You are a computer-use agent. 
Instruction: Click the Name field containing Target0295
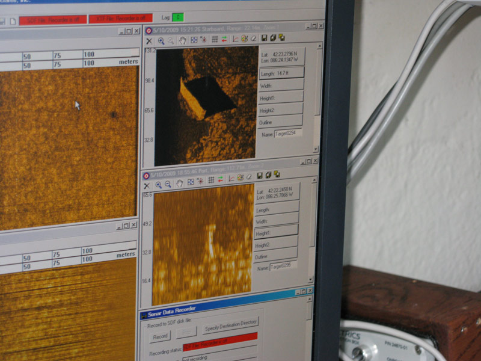pos(283,266)
